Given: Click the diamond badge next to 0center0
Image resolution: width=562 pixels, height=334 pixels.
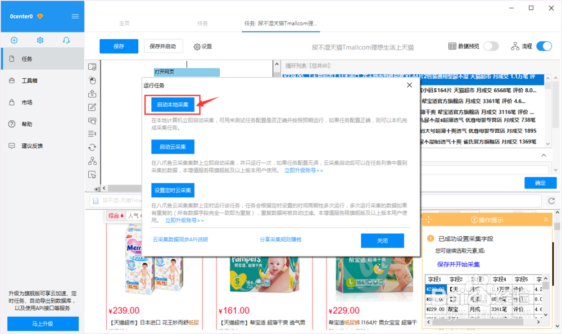Looking at the screenshot, I should (40, 16).
